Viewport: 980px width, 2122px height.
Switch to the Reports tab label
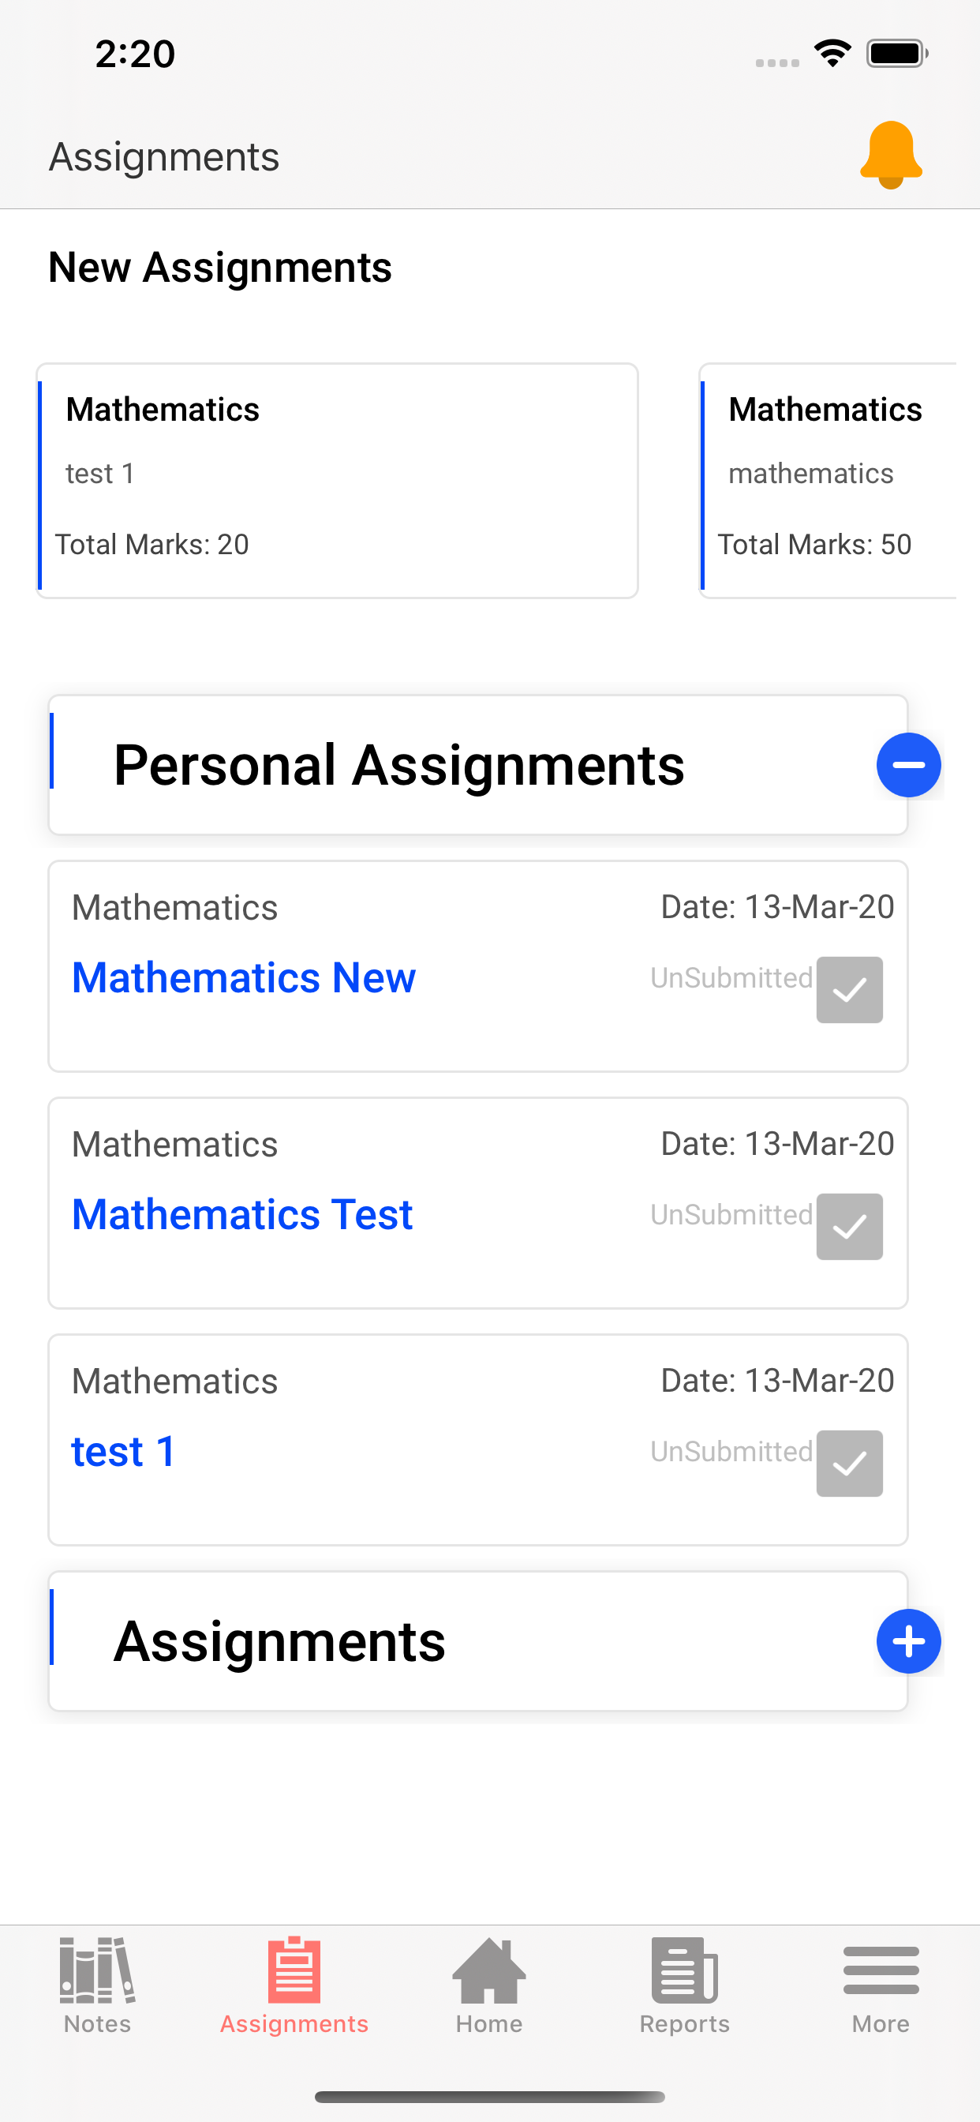pos(684,2024)
